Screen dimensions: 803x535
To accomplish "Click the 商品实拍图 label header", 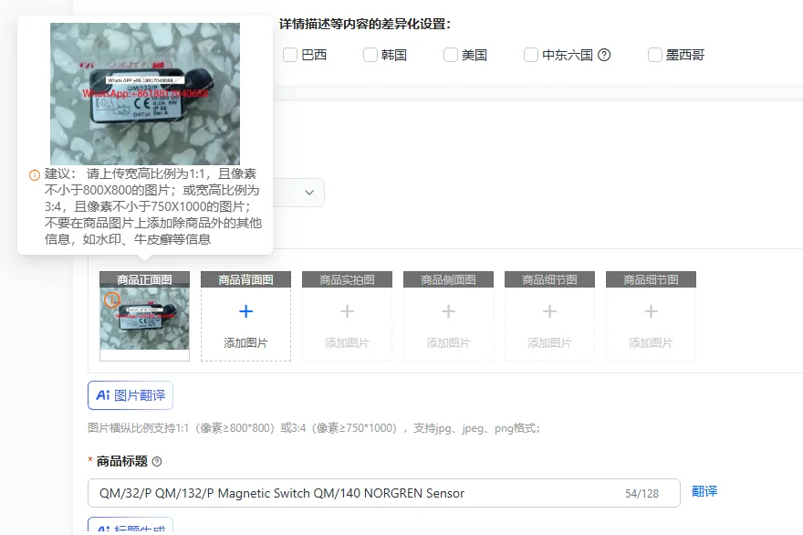I will (348, 279).
